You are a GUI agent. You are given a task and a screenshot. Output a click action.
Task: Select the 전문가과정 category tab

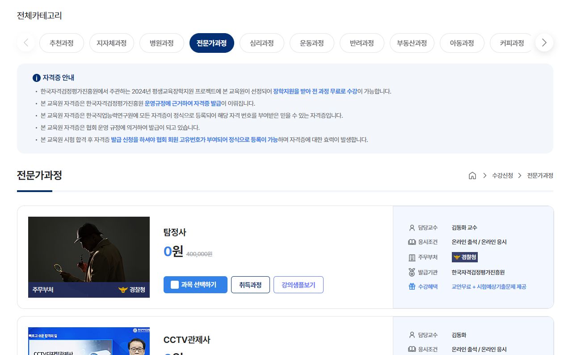[211, 43]
